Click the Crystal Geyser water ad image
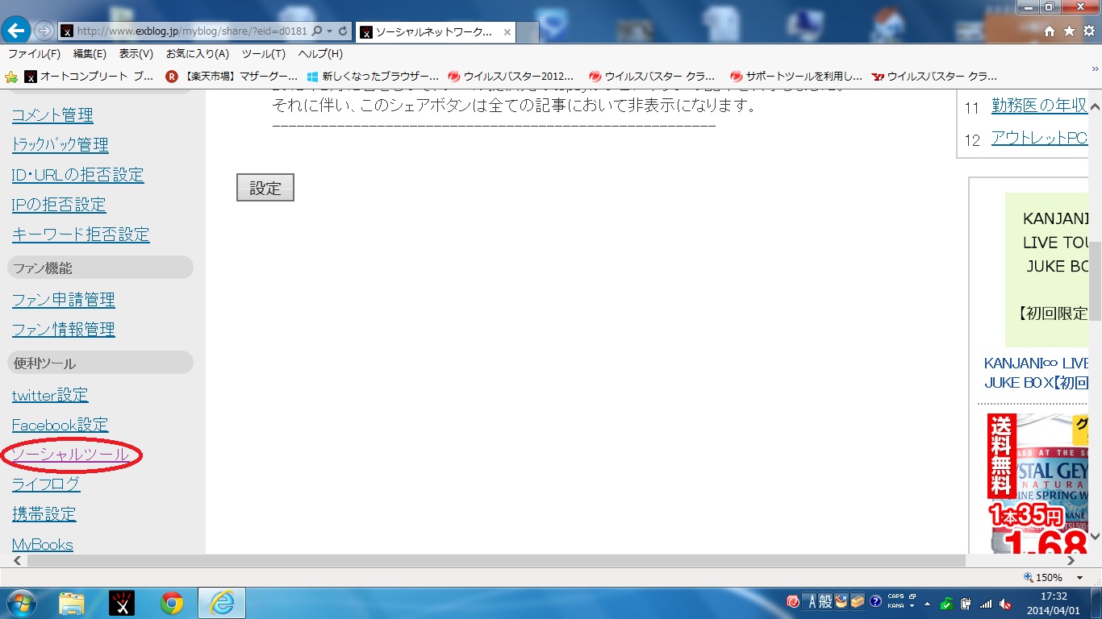 (1037, 484)
